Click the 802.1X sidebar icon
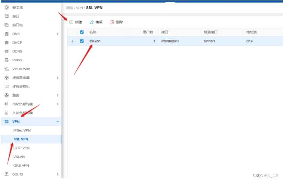 pyautogui.click(x=7, y=174)
